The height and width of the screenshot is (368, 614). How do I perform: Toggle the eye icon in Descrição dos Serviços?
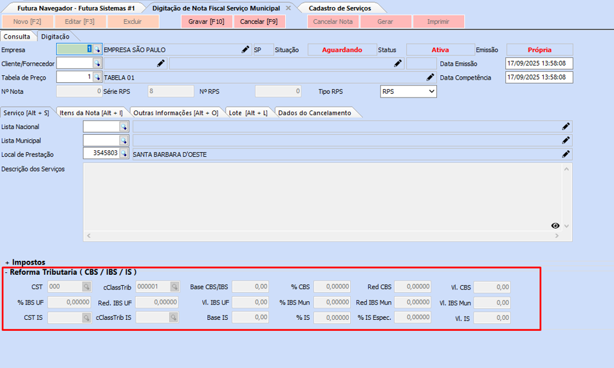555,225
